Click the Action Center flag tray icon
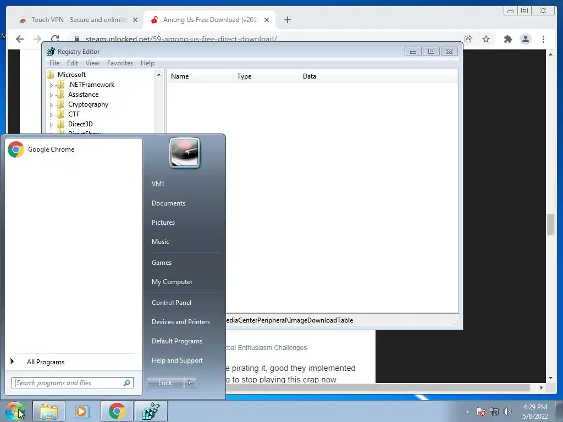 point(481,412)
